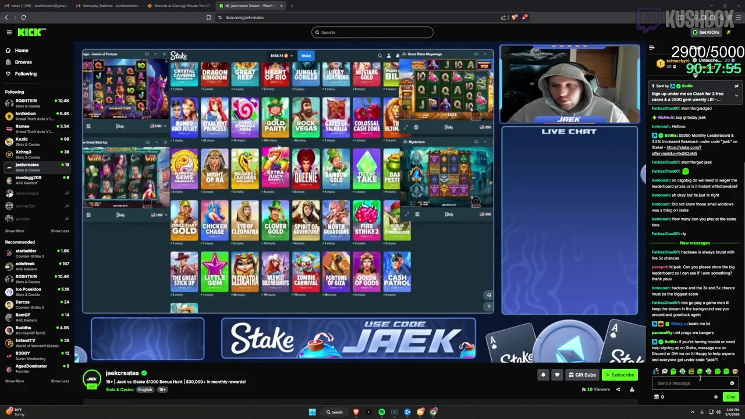Open Slots & Casino category link
745x419 pixels.
[x=119, y=390]
